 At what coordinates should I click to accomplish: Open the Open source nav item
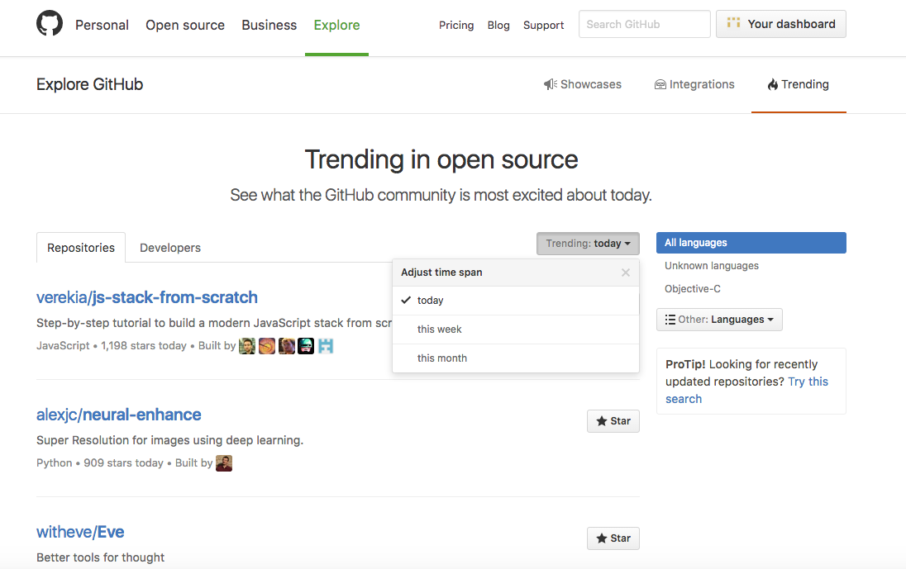click(x=185, y=25)
